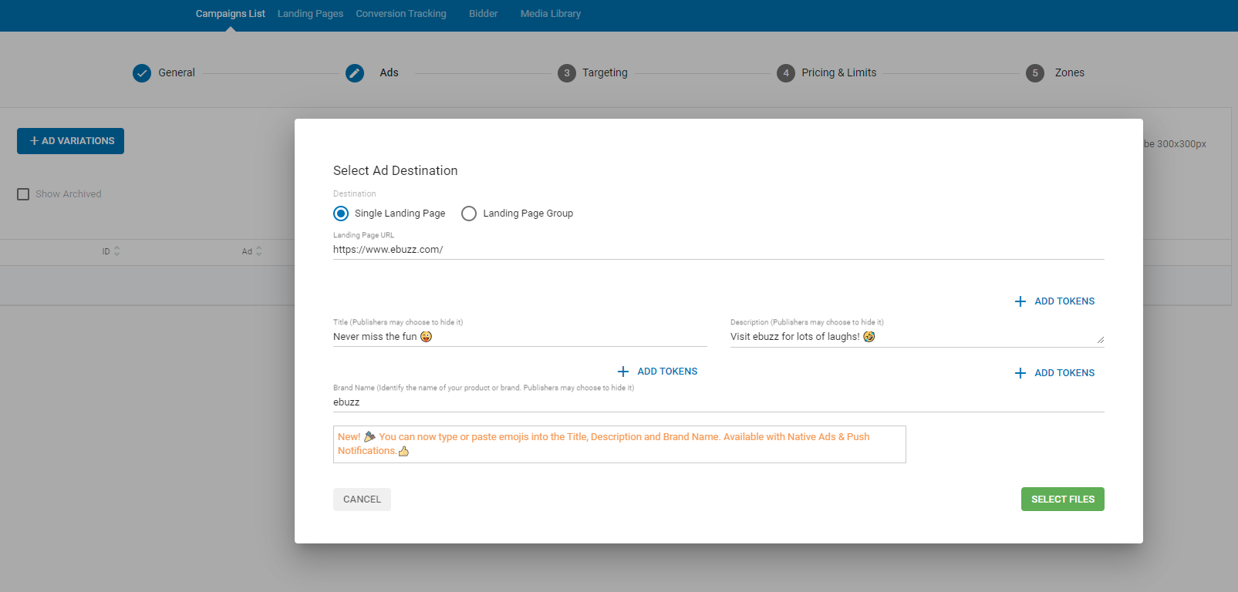Click the Ads step label
The height and width of the screenshot is (592, 1238).
pyautogui.click(x=389, y=72)
